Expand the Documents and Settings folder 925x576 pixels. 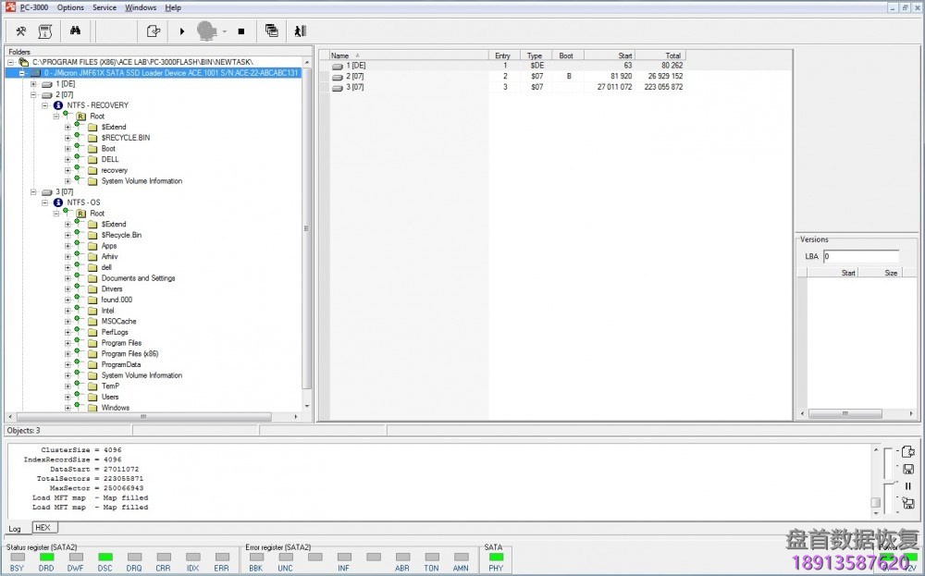pos(66,277)
